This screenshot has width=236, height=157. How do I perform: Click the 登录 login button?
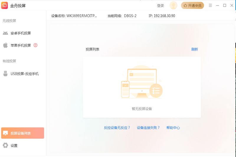160,6
